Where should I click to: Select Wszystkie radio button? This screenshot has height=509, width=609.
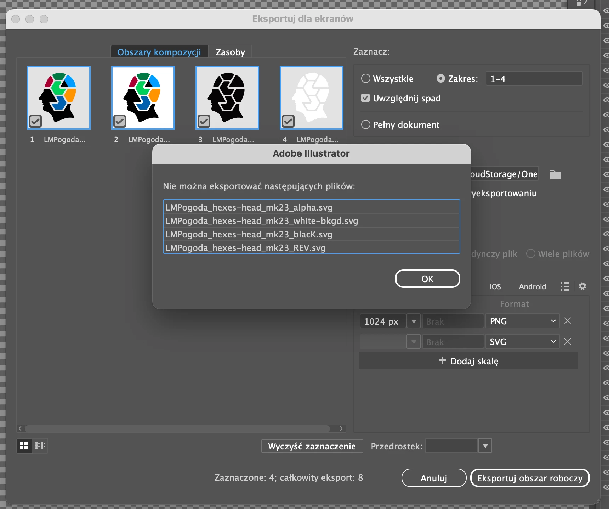click(365, 78)
